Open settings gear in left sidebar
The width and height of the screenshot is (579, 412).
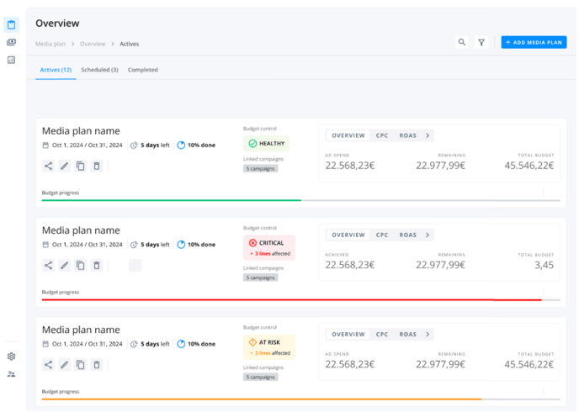[11, 357]
